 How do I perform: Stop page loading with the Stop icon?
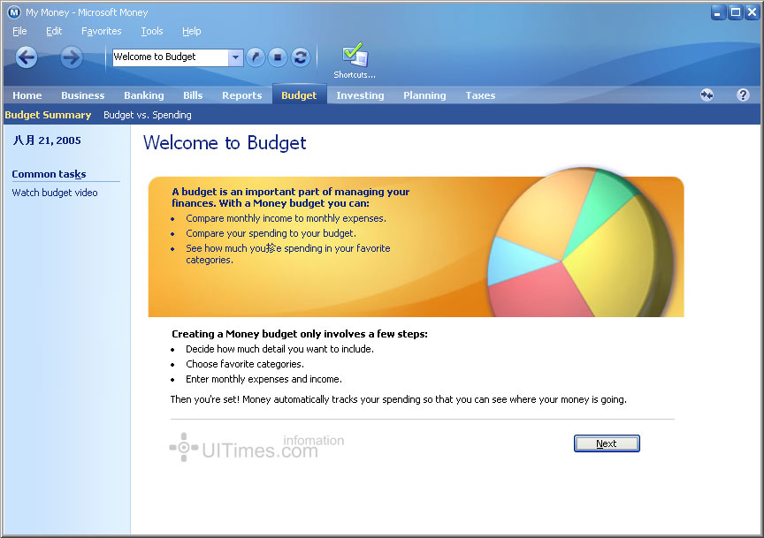[x=278, y=57]
